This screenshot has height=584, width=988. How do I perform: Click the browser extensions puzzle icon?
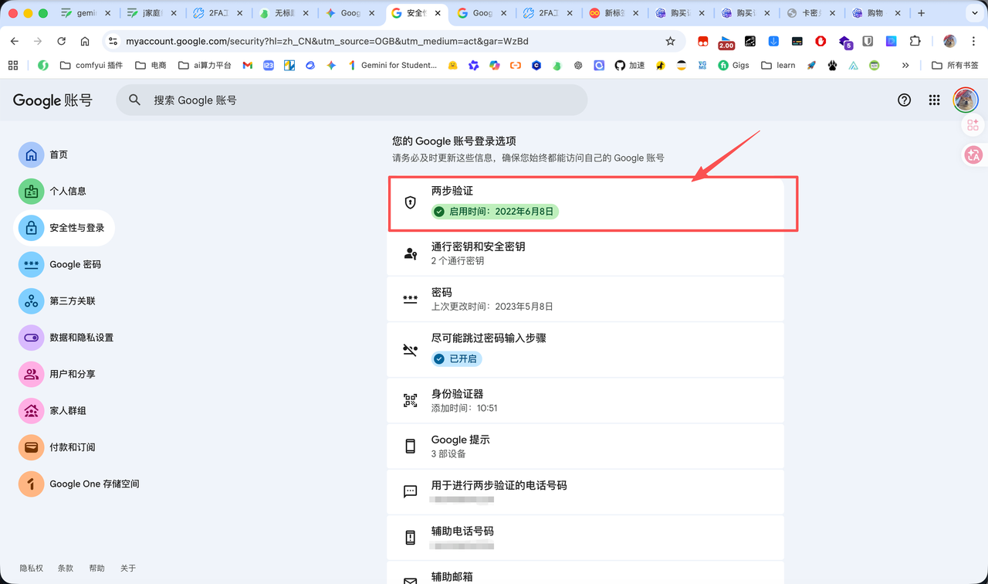point(915,41)
